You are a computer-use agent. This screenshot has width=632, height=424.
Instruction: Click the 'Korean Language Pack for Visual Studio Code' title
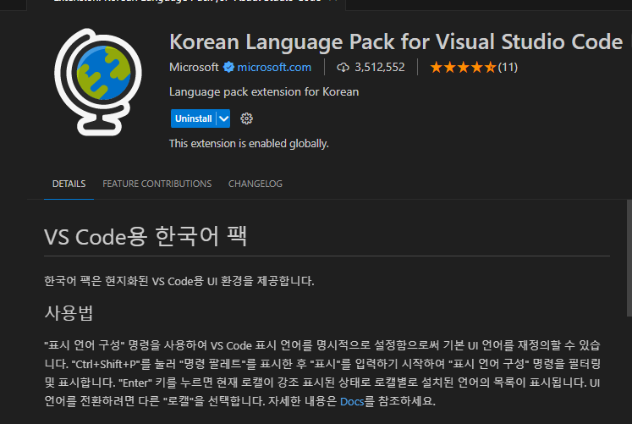point(396,42)
